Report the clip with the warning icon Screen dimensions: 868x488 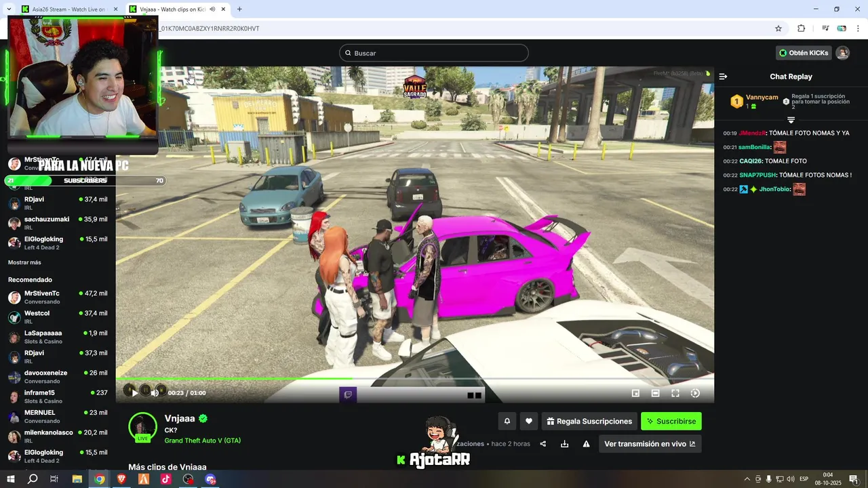pyautogui.click(x=586, y=444)
